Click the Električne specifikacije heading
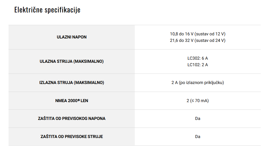This screenshot has width=267, height=153. 47,10
